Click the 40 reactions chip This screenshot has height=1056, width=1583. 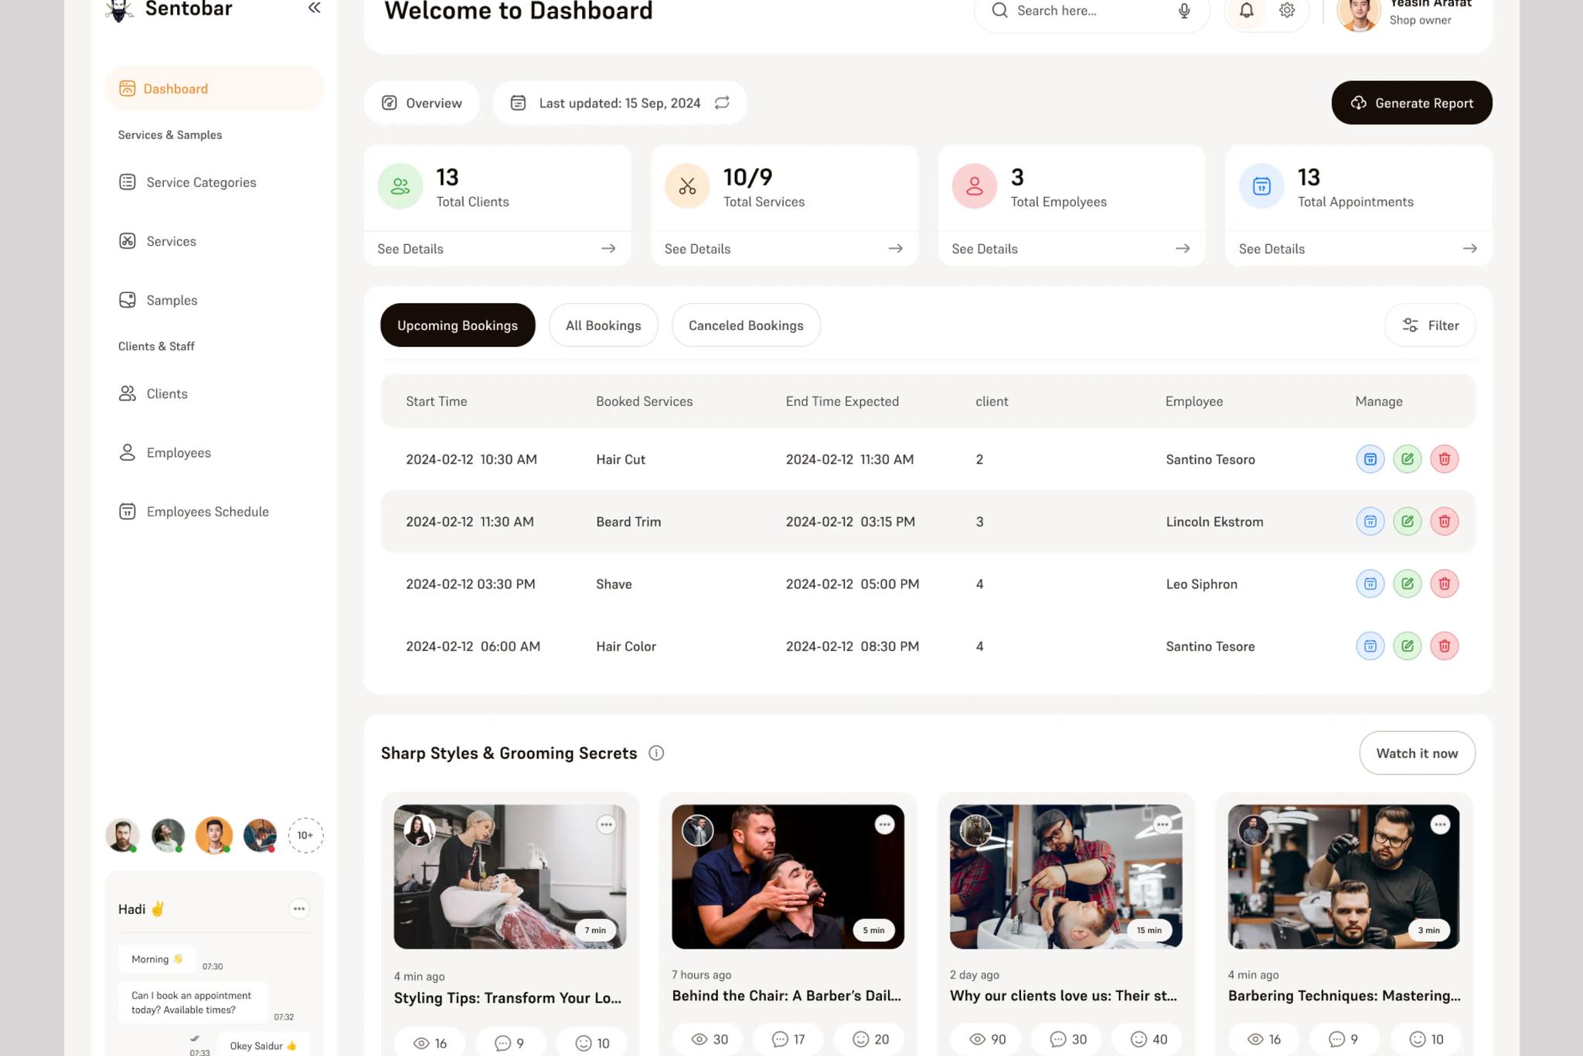pos(1147,1040)
